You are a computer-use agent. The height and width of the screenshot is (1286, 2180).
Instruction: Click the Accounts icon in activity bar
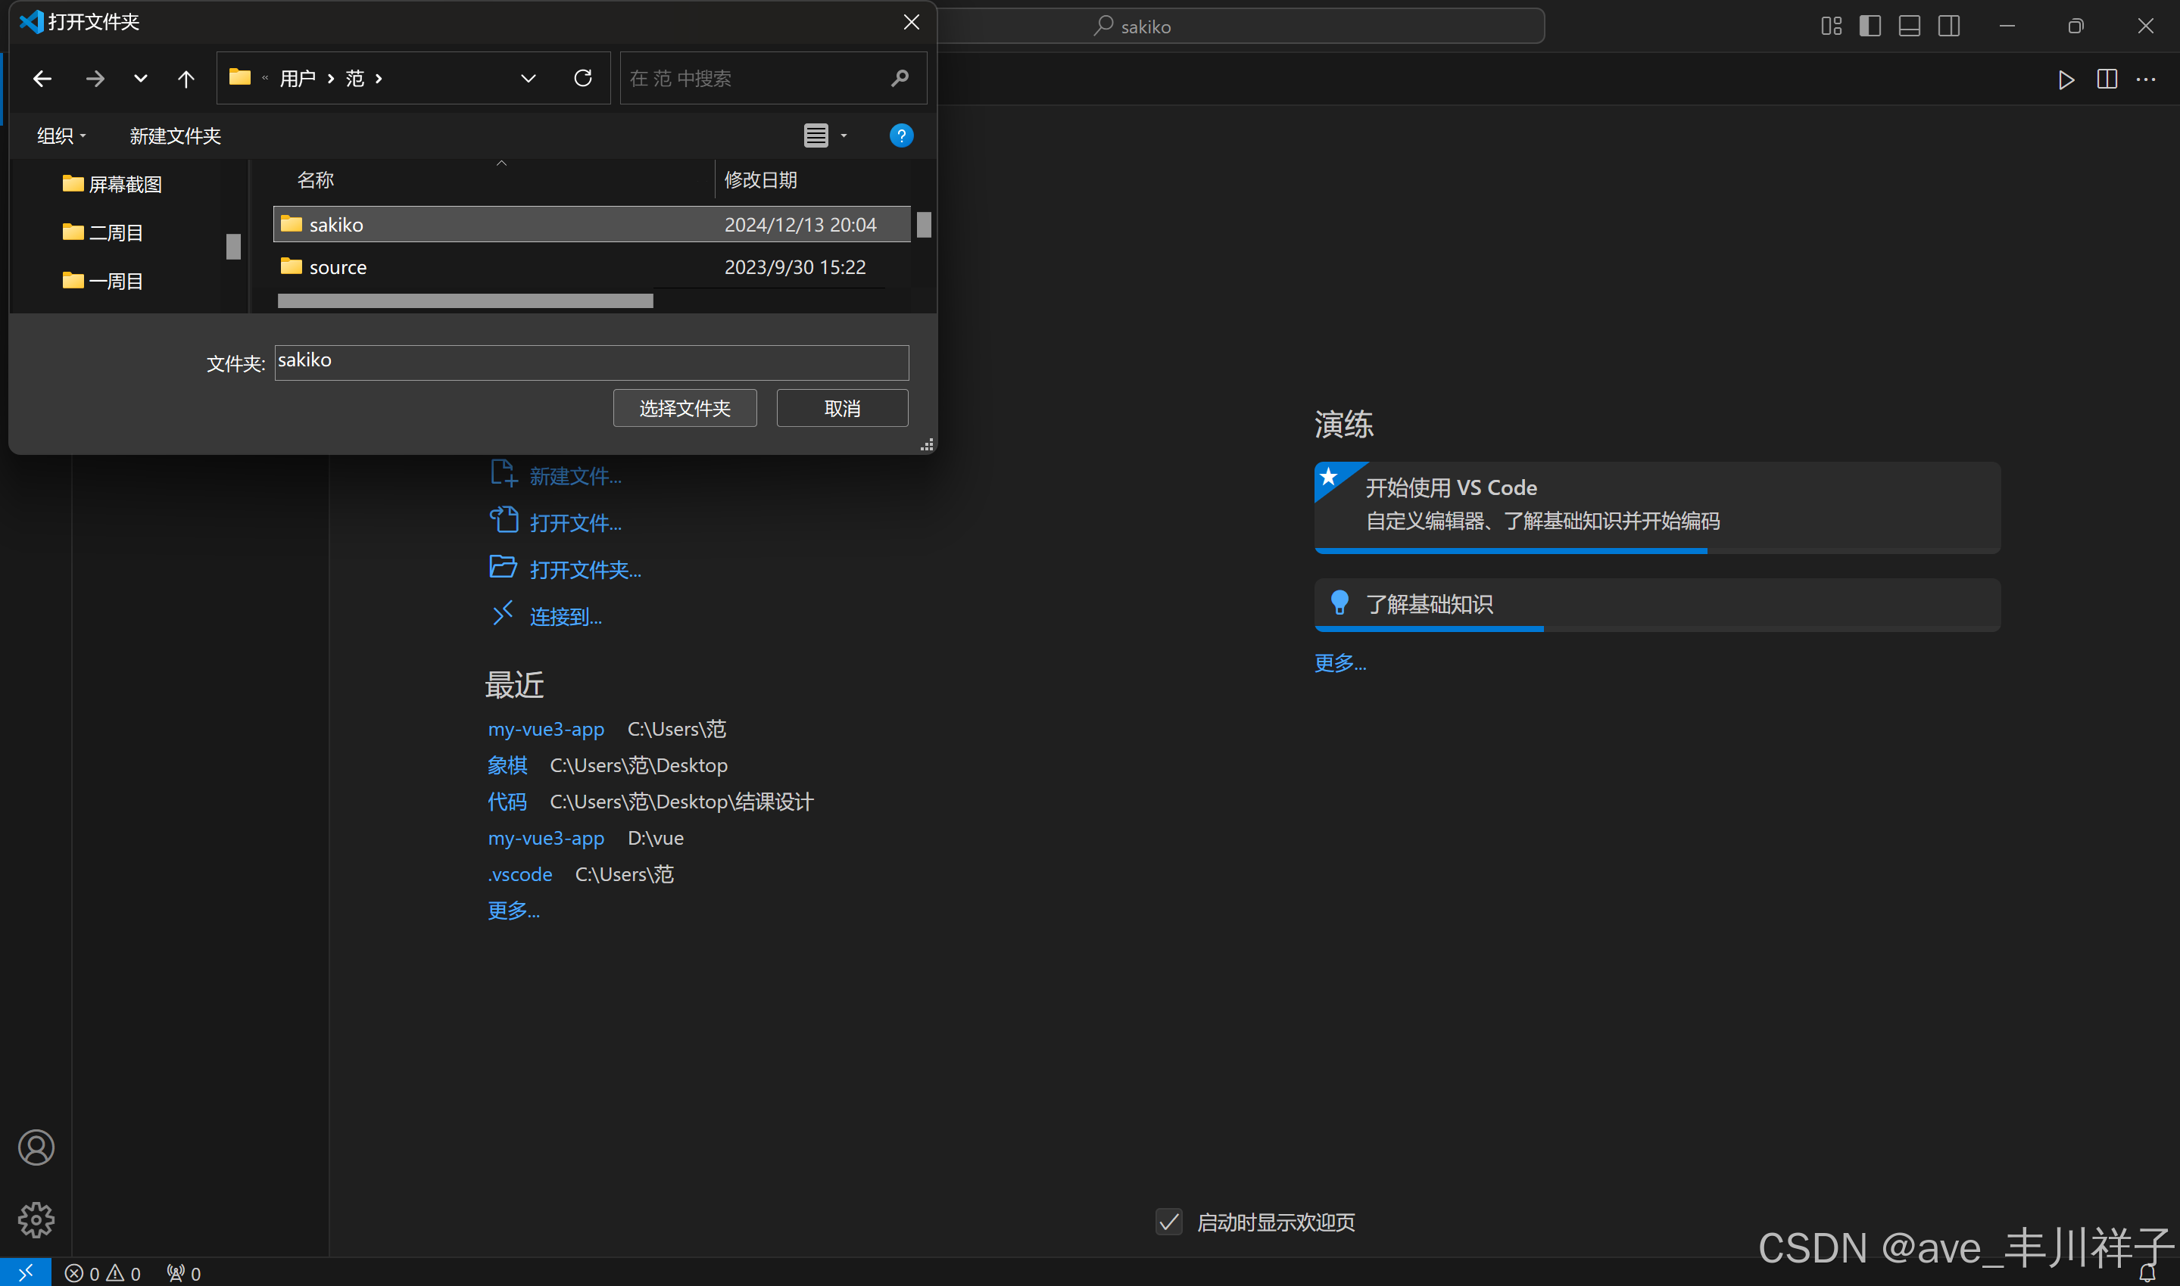[36, 1147]
